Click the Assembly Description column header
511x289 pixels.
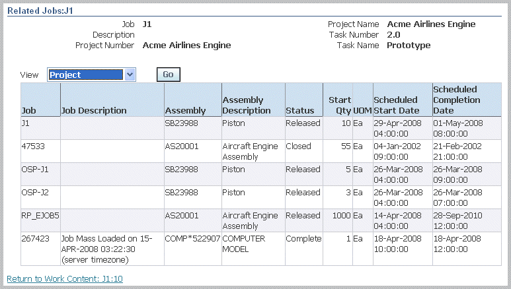coord(253,100)
